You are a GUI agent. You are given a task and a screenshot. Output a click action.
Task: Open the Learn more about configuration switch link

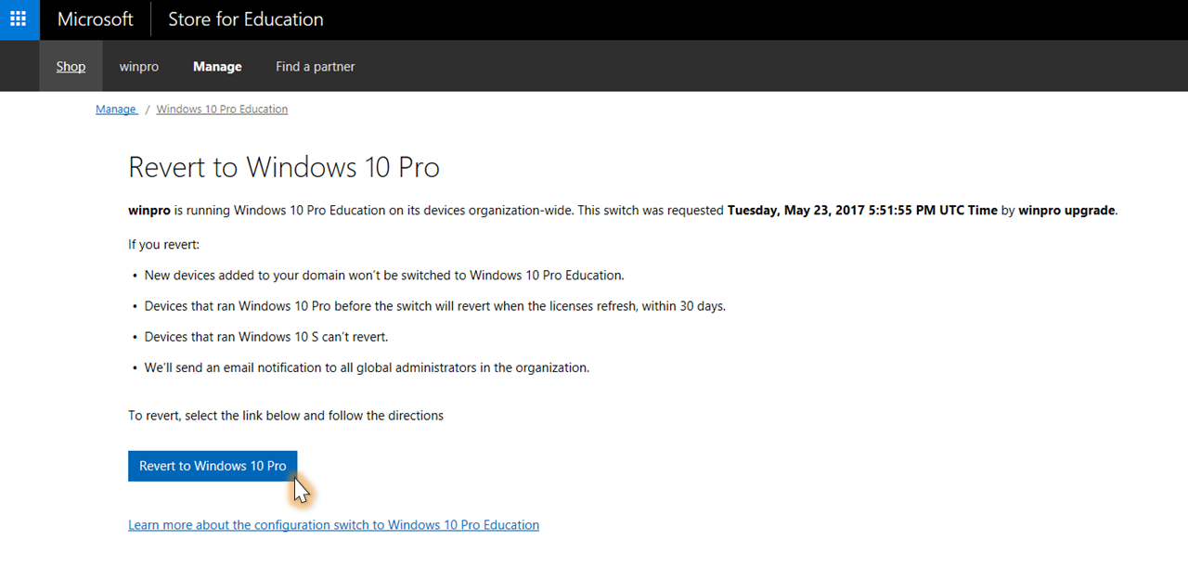click(333, 525)
